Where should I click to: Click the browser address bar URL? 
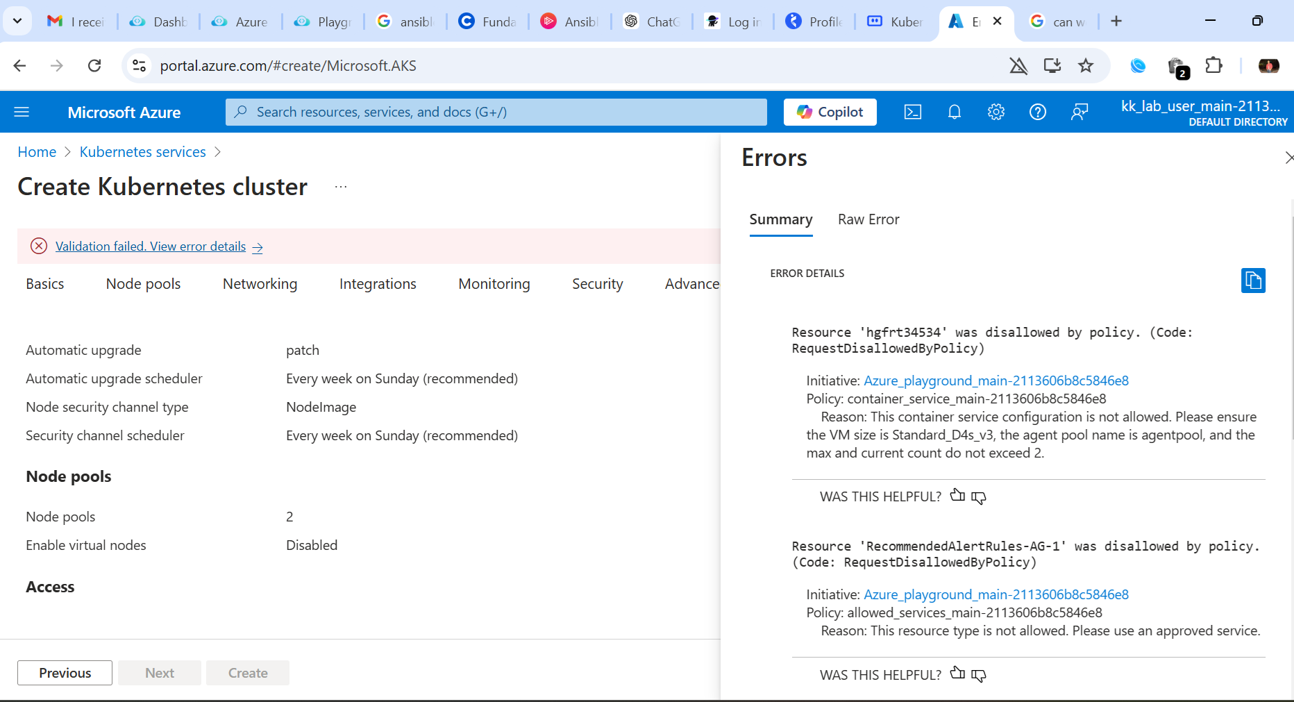click(288, 66)
